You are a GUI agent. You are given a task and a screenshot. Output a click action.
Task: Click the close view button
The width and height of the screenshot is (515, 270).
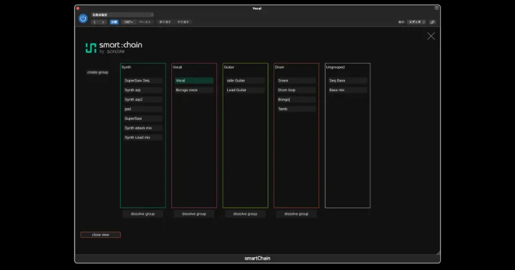[x=100, y=235]
